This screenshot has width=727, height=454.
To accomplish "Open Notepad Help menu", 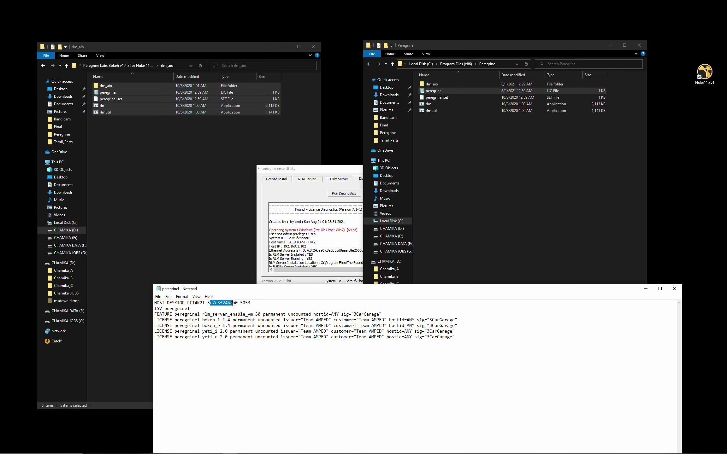I will pos(209,297).
